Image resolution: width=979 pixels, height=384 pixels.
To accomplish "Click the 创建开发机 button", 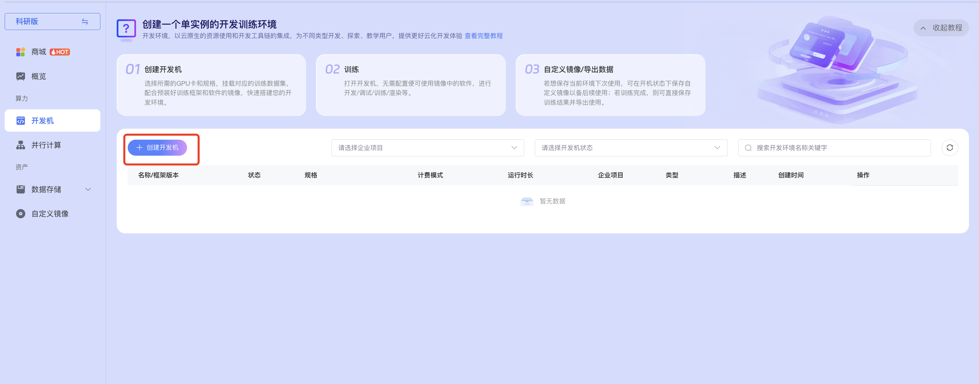I will coord(157,147).
